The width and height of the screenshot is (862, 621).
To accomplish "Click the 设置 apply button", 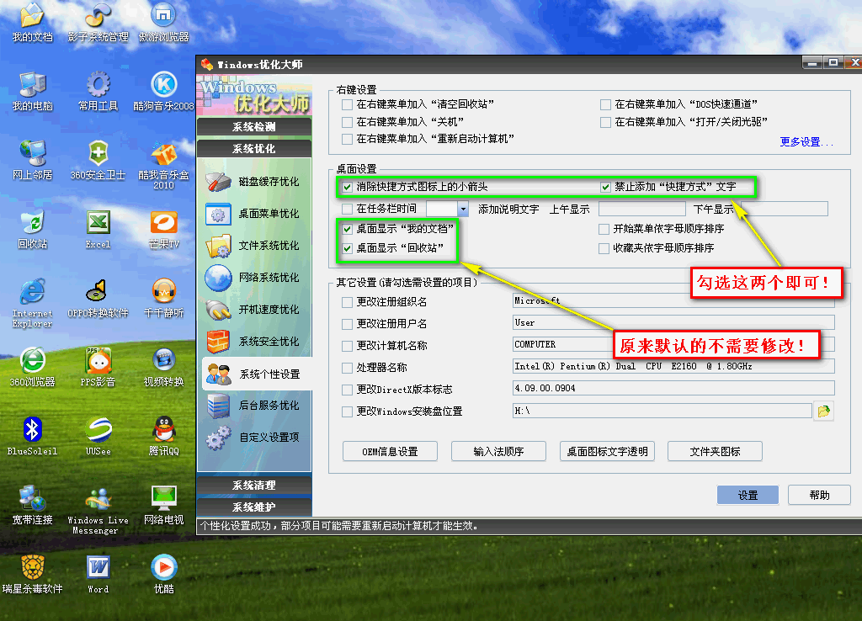I will [748, 495].
